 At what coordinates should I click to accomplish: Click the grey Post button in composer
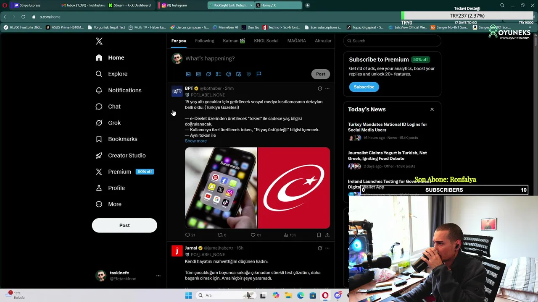pos(321,74)
